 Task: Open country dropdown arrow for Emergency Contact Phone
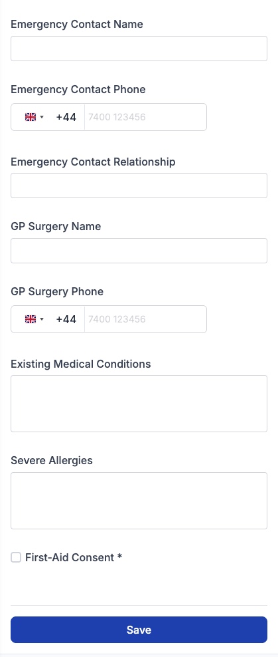[42, 117]
